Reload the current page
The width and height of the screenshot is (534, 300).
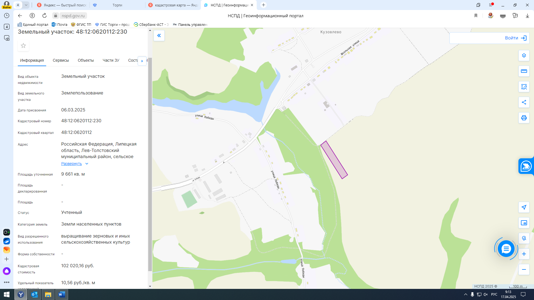(x=44, y=16)
